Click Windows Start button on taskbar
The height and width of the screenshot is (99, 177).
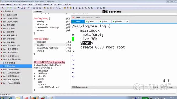[2, 98]
